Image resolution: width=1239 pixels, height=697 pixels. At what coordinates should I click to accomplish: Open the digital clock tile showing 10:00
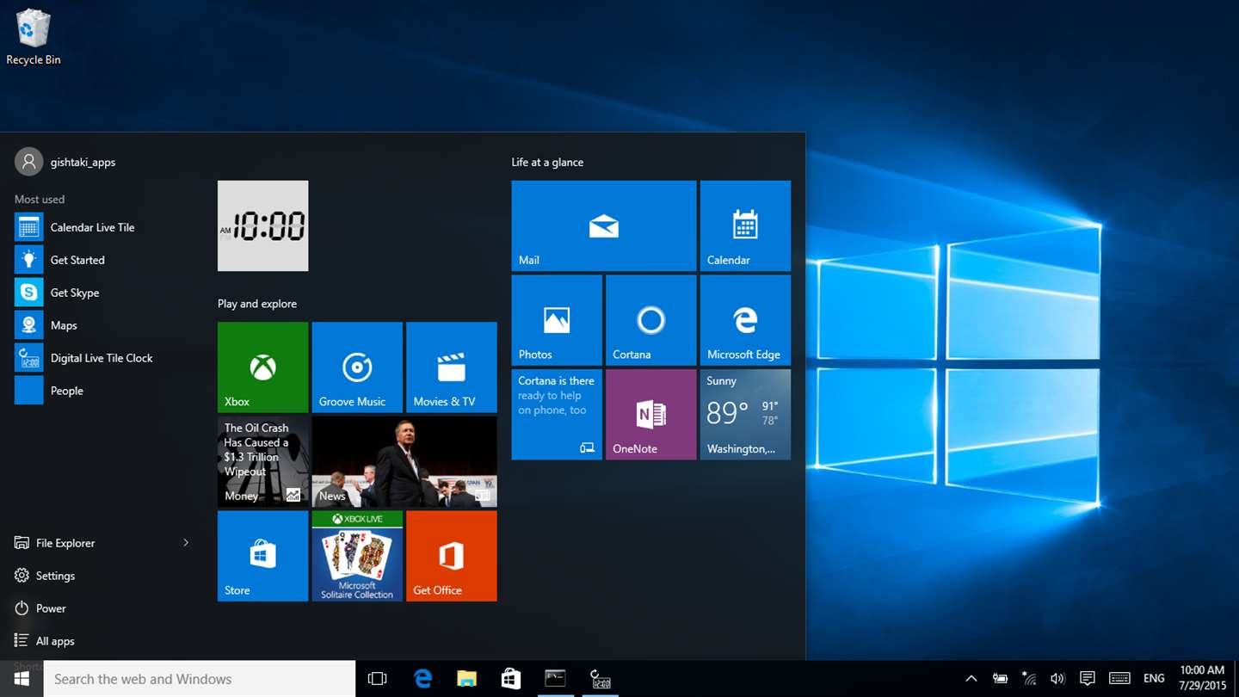tap(262, 225)
